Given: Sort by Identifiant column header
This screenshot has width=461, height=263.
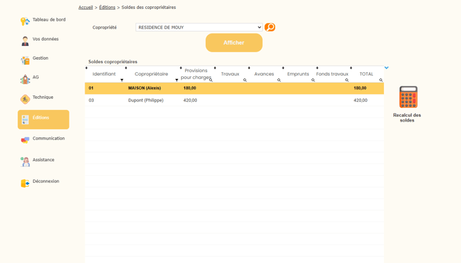Looking at the screenshot, I should click(x=104, y=74).
